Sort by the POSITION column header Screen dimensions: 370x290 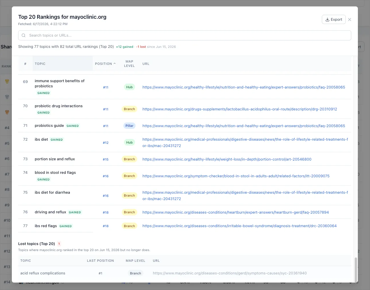point(105,64)
